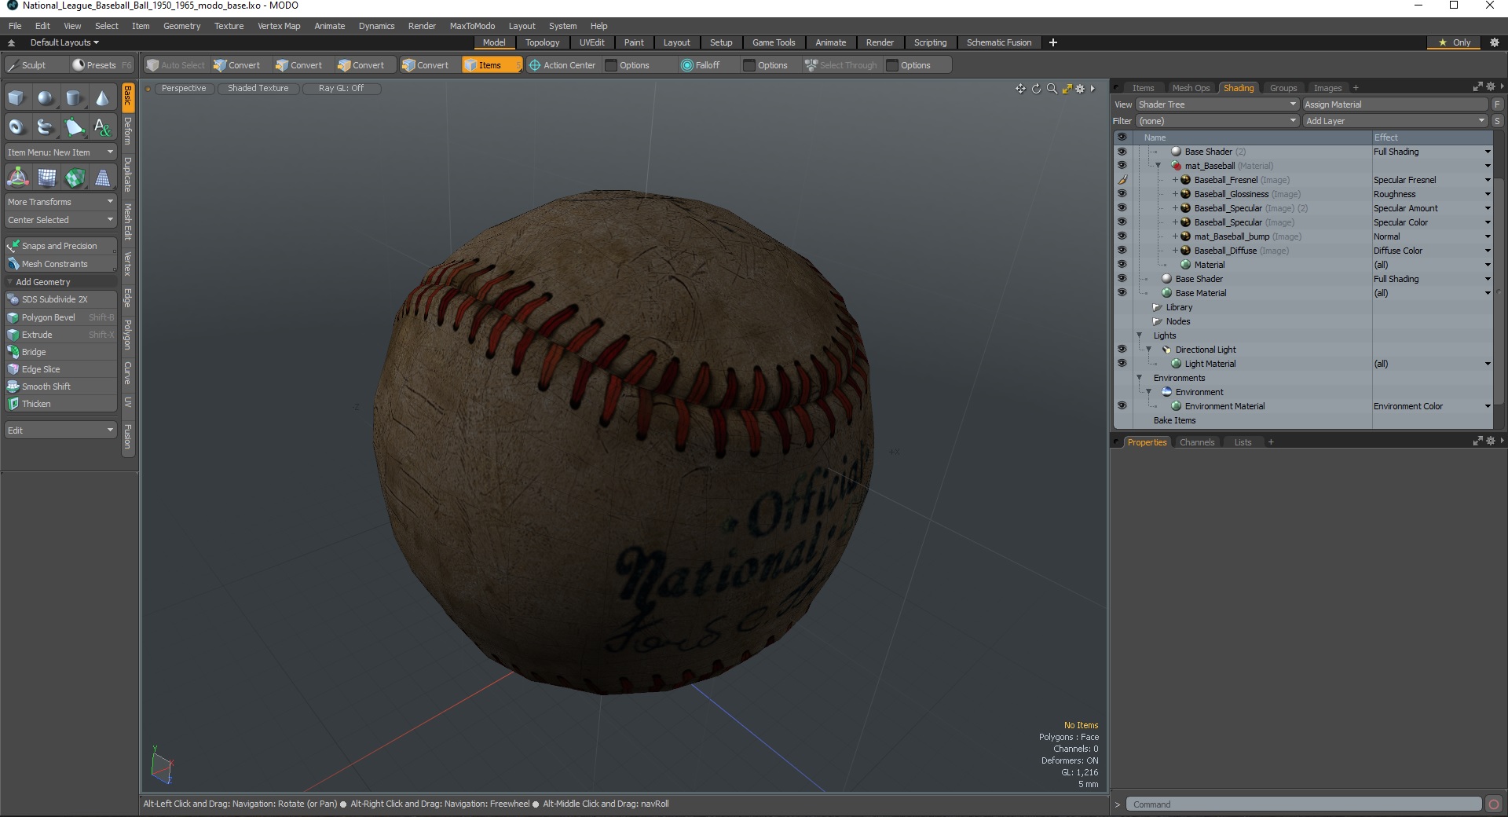Click the Bridge tool button
The image size is (1508, 817).
click(x=60, y=352)
